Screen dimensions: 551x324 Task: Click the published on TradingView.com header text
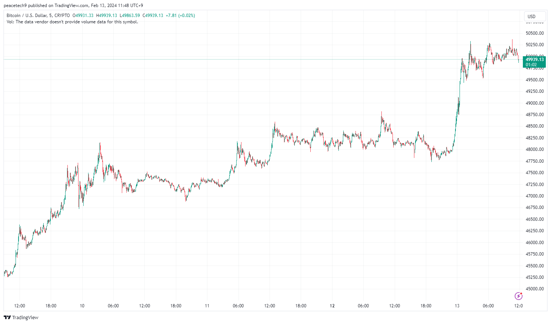coord(73,6)
